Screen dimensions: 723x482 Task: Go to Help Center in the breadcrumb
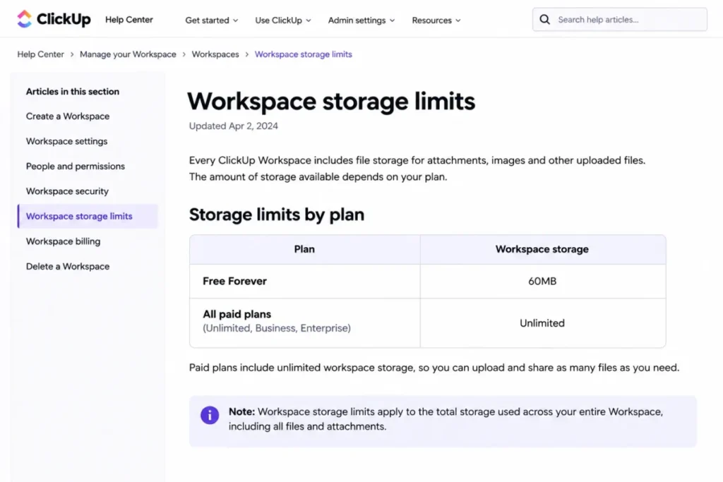[40, 54]
